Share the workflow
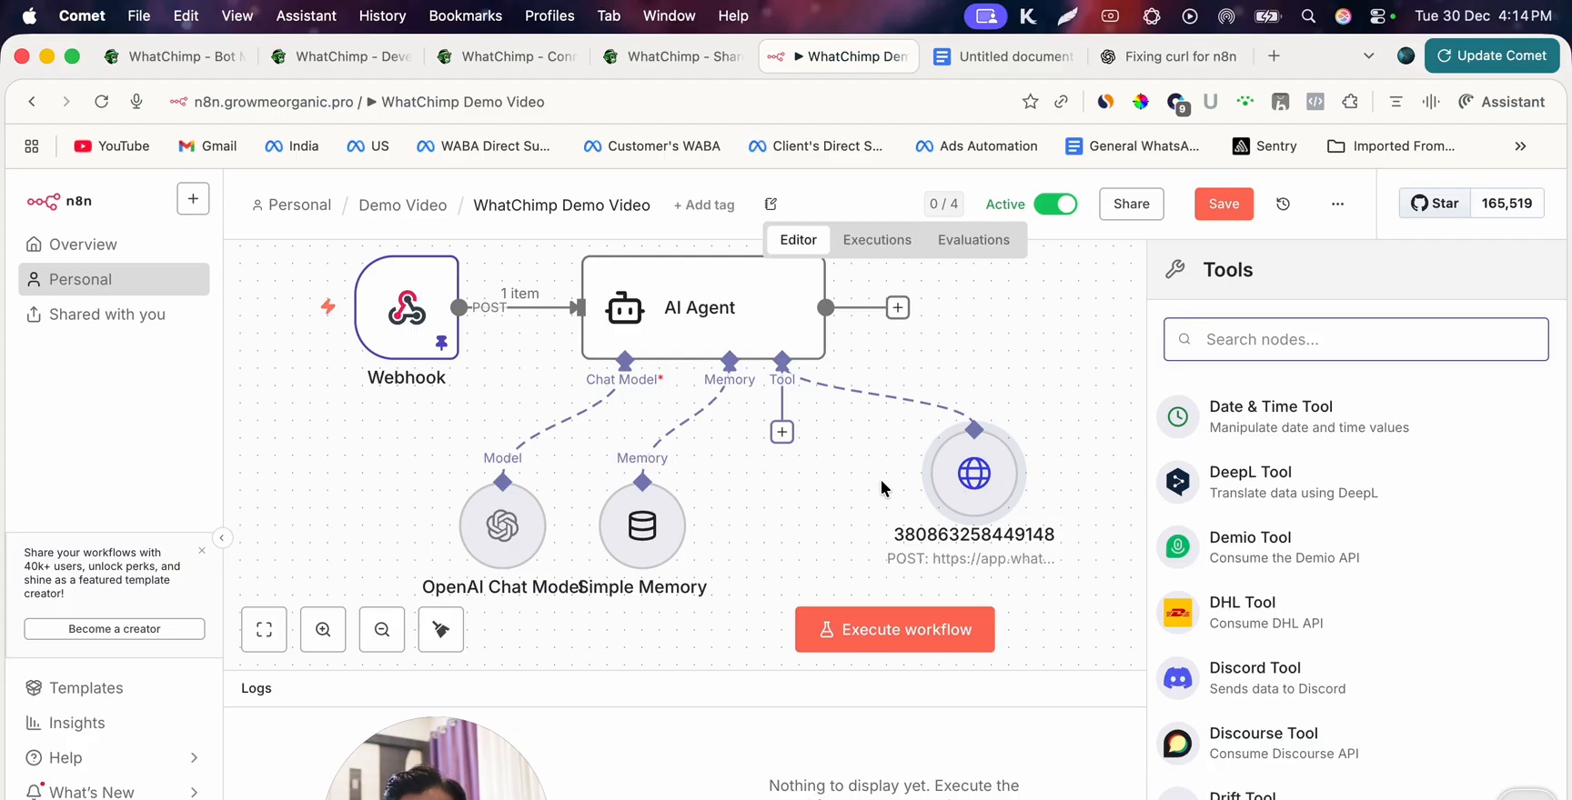 1131,205
